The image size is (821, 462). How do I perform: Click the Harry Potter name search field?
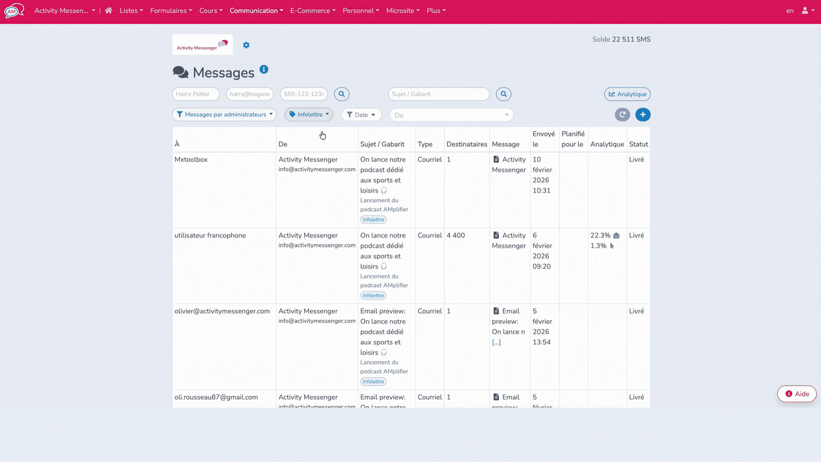click(x=195, y=94)
